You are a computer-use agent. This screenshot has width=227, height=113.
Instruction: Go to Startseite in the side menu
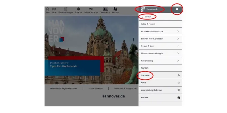tap(160, 75)
